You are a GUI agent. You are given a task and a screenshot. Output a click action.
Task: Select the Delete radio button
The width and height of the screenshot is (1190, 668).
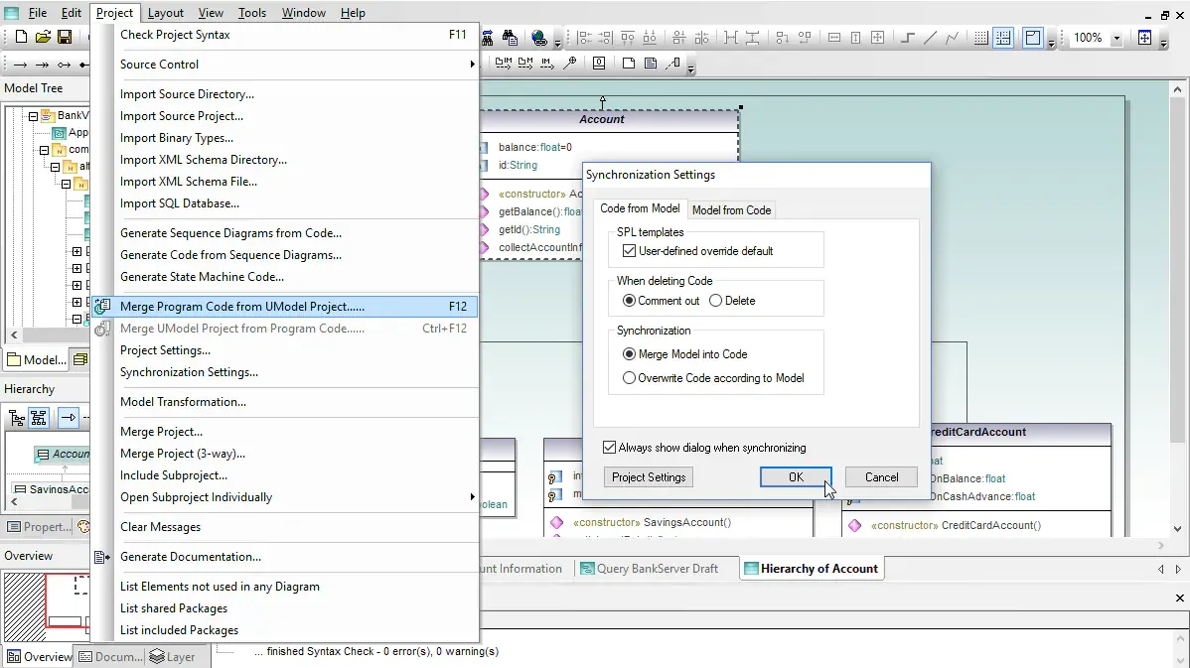click(716, 301)
